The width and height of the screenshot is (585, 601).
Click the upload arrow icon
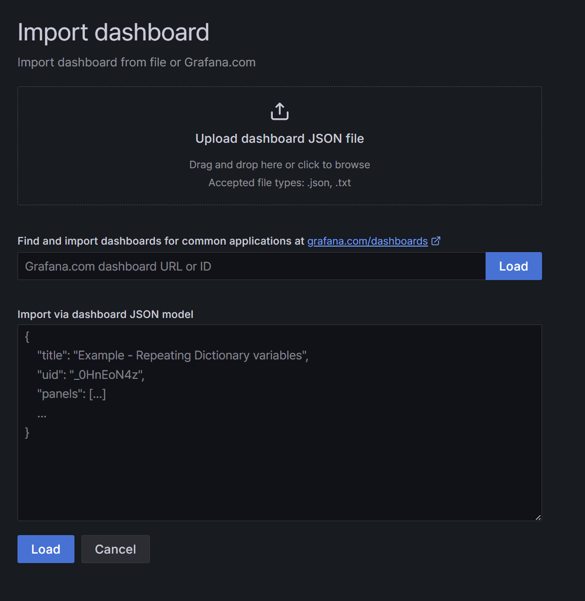click(280, 111)
